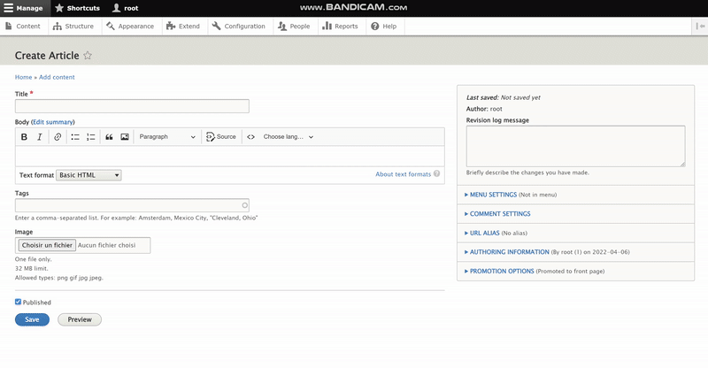The image size is (708, 368).
Task: Open the Shortcuts menu
Action: (x=77, y=8)
